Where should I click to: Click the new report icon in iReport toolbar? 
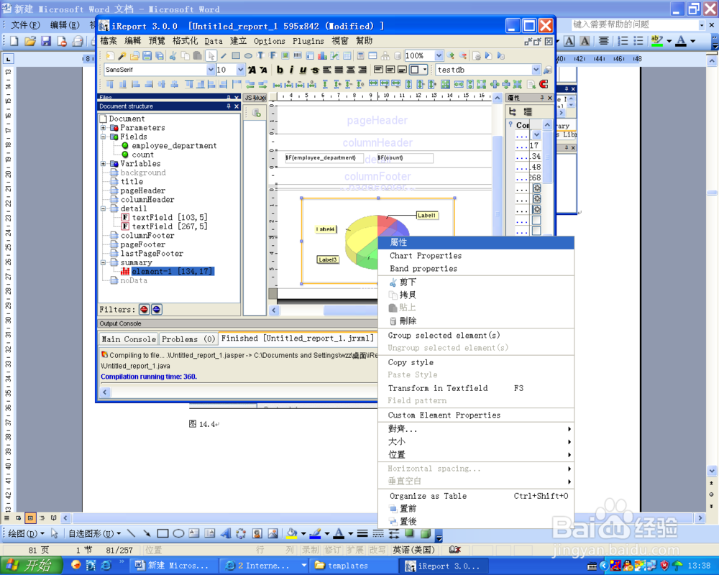coord(110,56)
